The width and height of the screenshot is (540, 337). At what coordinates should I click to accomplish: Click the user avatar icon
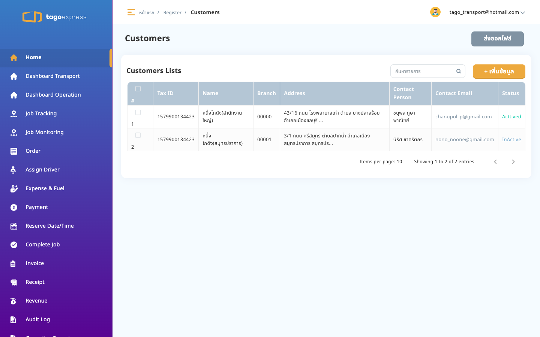[x=435, y=12]
